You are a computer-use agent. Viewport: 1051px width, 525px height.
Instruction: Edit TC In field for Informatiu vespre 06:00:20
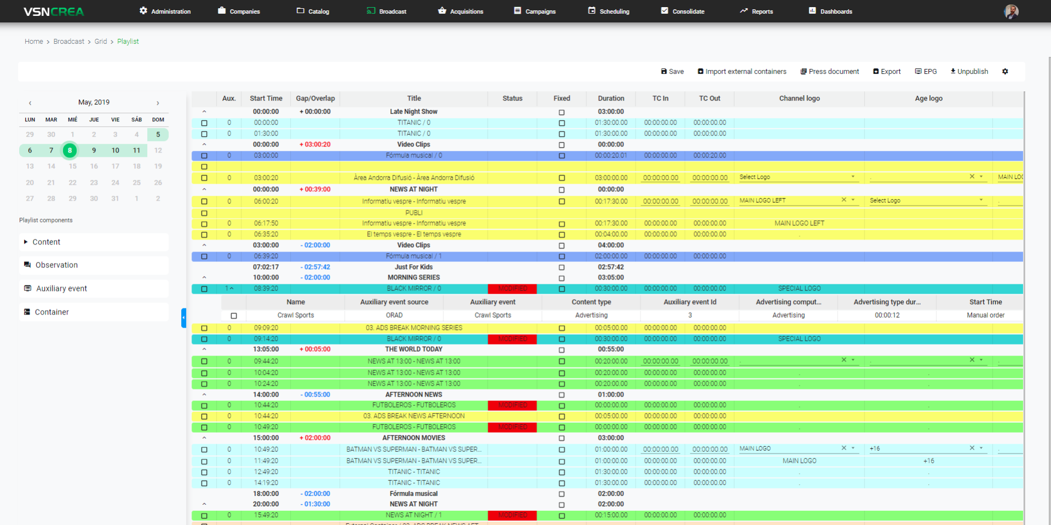(x=660, y=202)
